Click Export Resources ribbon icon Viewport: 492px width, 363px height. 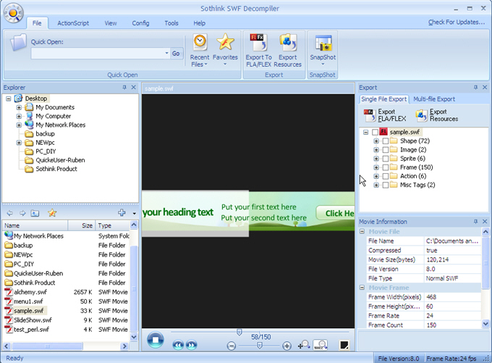[288, 50]
